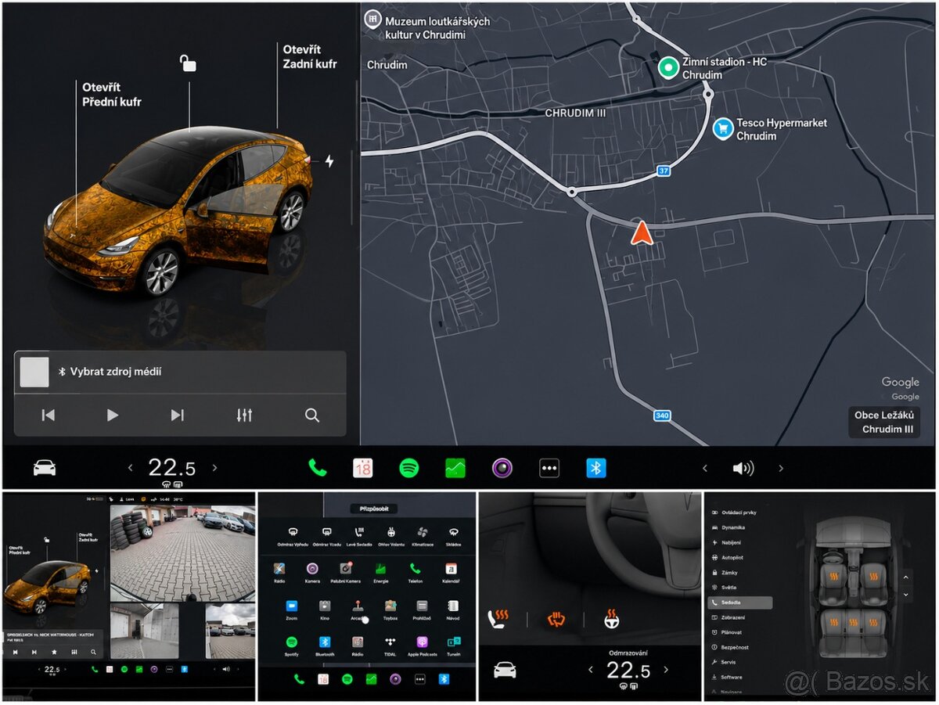The image size is (939, 705).
Task: Lower temperature with left arrow in main dock
Action: (x=131, y=468)
